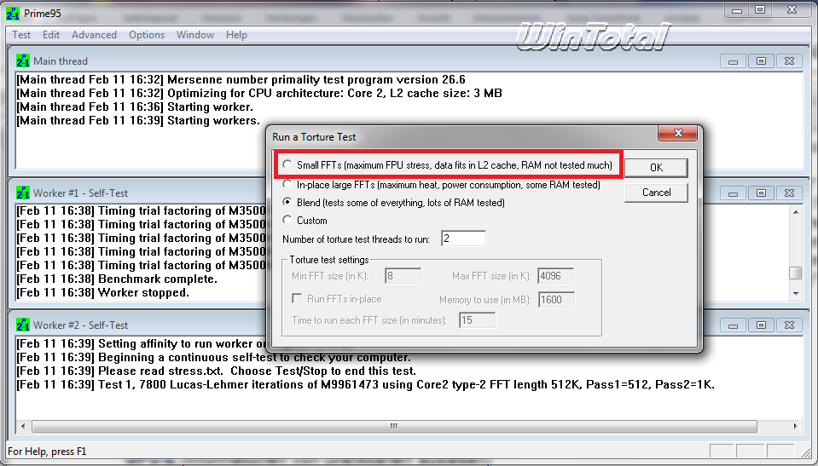Viewport: 818px width, 466px height.
Task: Click the number of torture test threads field
Action: [463, 239]
